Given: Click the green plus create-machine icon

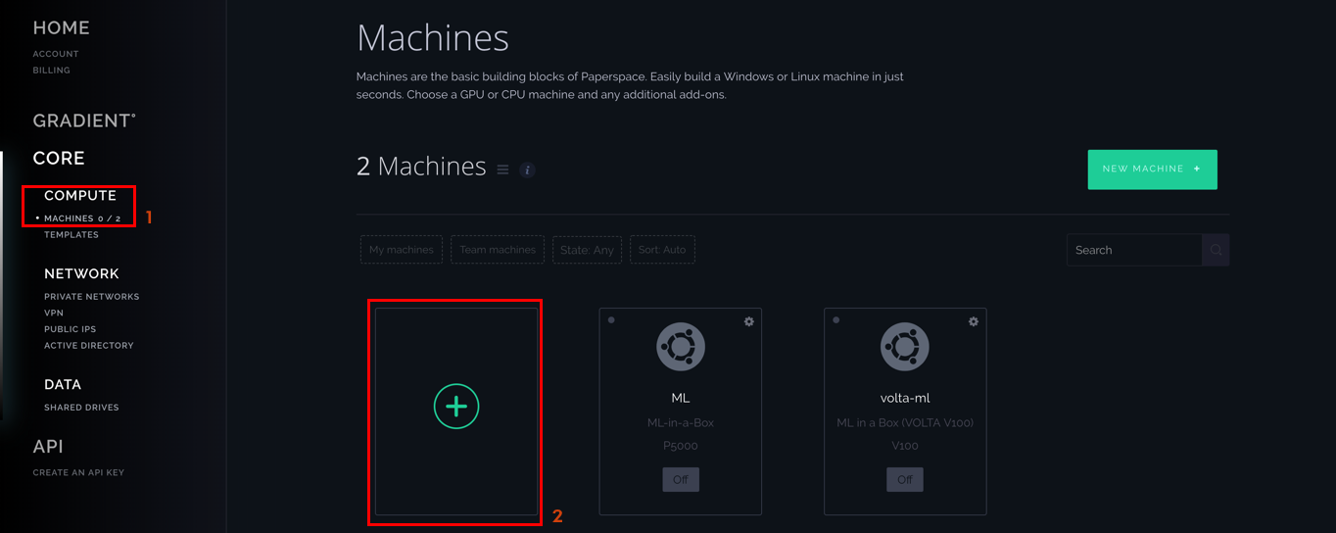Looking at the screenshot, I should tap(456, 406).
